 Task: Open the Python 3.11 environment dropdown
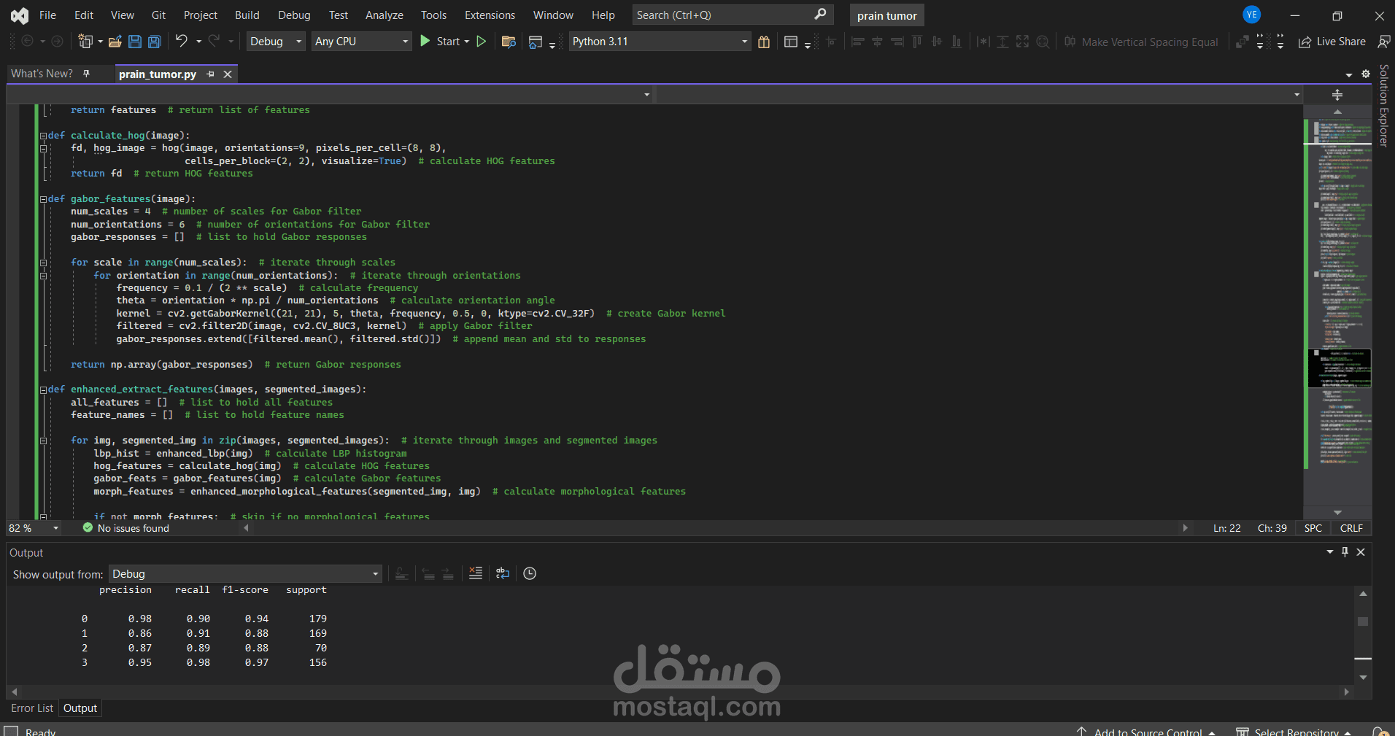(x=660, y=42)
